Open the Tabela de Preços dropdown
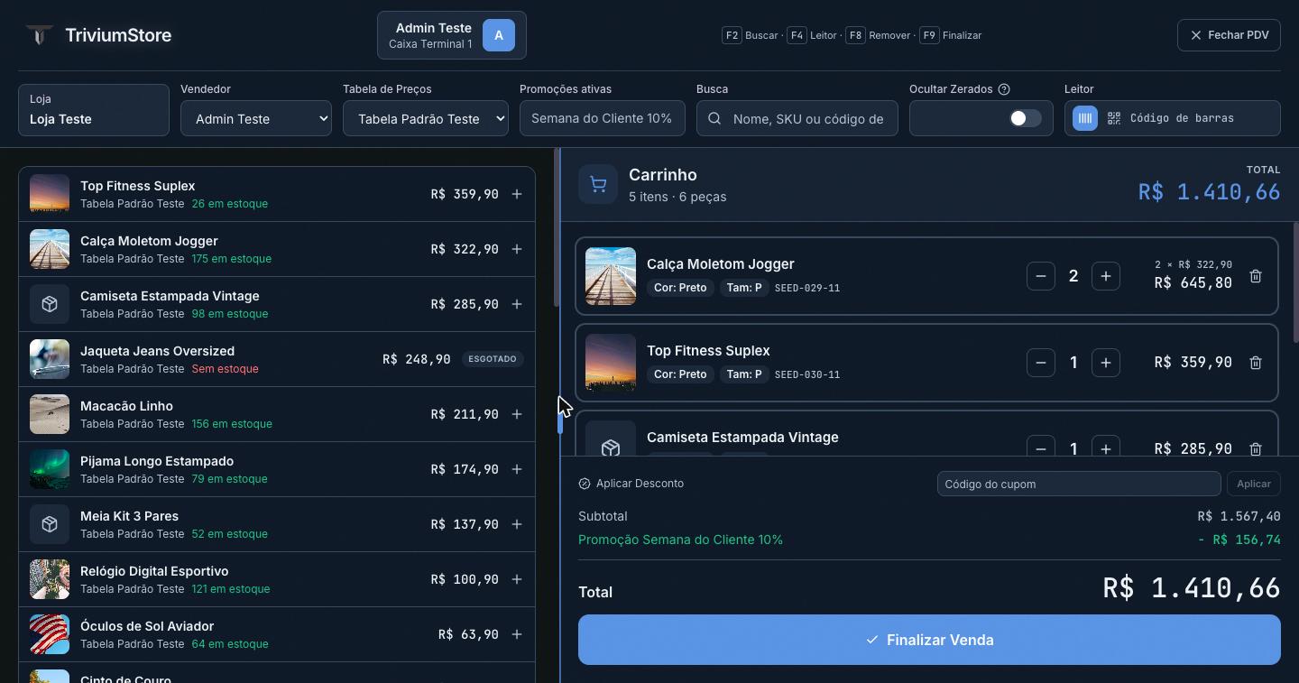This screenshot has width=1299, height=683. tap(426, 118)
